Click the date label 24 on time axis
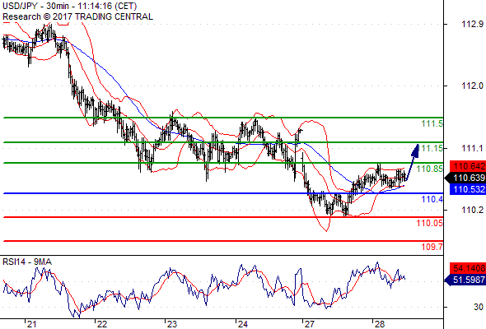Viewport: 486px width, 329px height. pos(243,324)
